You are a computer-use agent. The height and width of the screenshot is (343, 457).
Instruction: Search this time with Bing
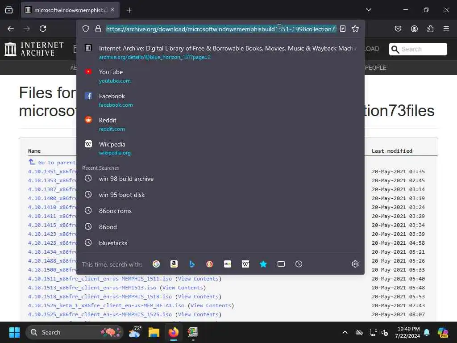[x=192, y=264]
